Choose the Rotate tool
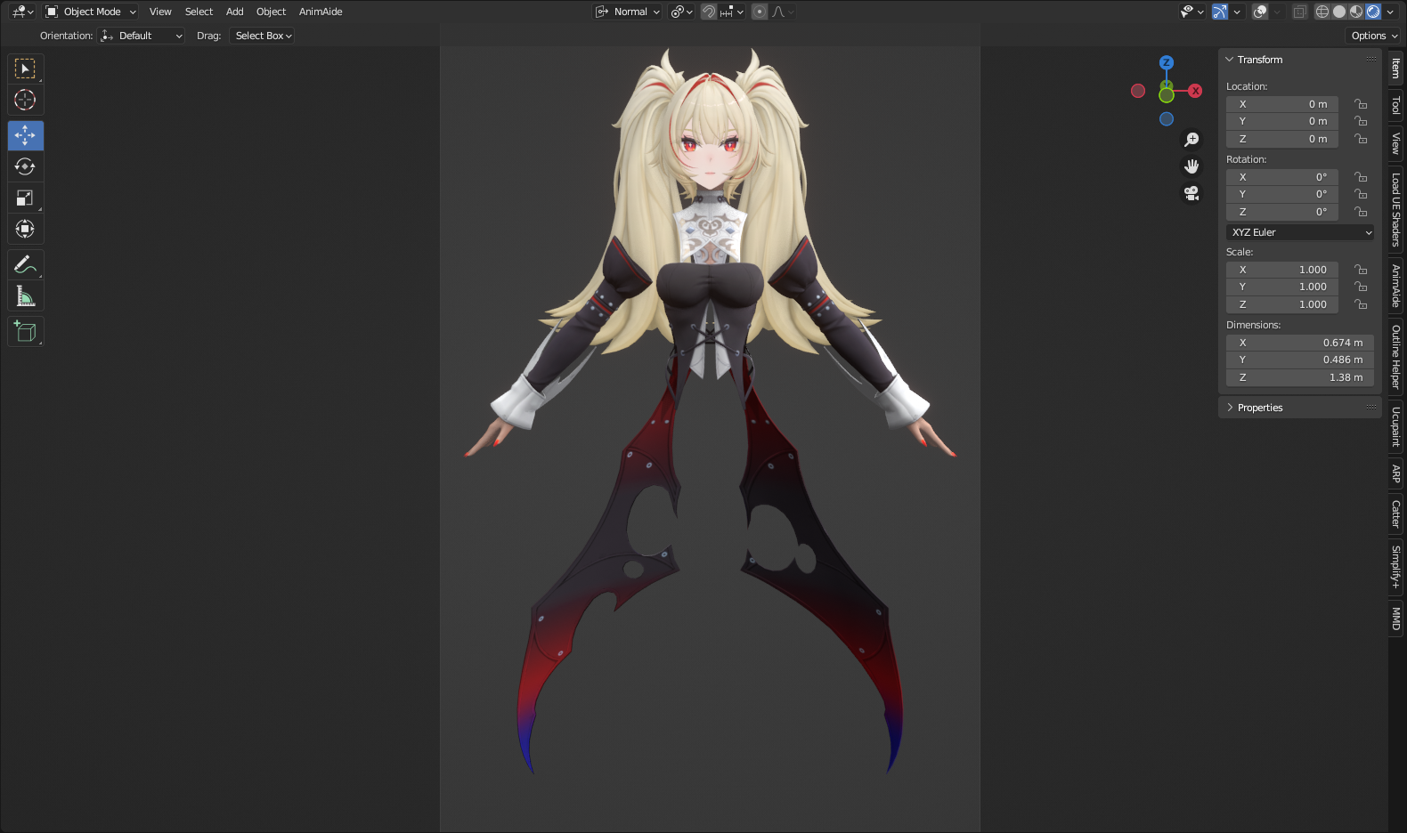1407x833 pixels. coord(25,166)
